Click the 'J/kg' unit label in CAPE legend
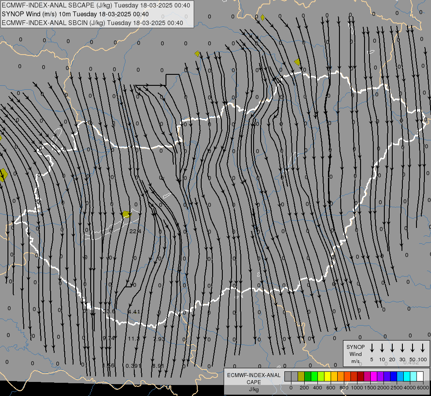This screenshot has height=396, width=431. click(254, 389)
